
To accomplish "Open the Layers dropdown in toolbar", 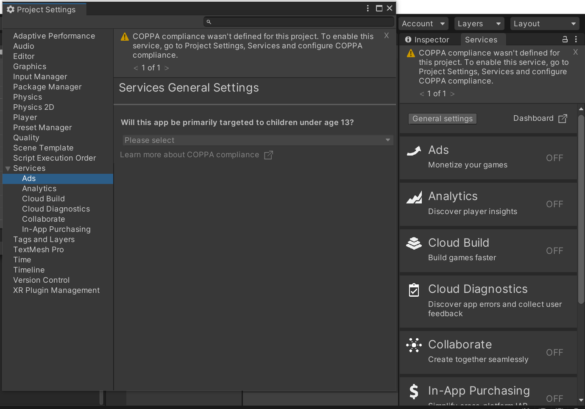I will point(479,24).
